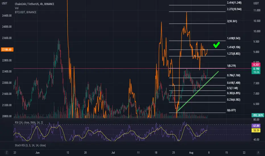Click the orange 23186.60 BTC price label
Image resolution: width=265 pixels, height=156 pixels.
[x=7, y=49]
